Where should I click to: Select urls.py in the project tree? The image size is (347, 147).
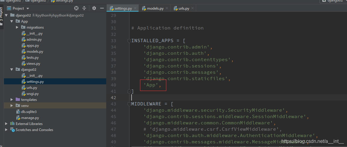tap(32, 88)
